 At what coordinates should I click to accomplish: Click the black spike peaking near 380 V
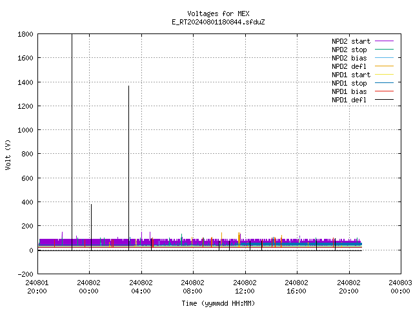point(92,227)
